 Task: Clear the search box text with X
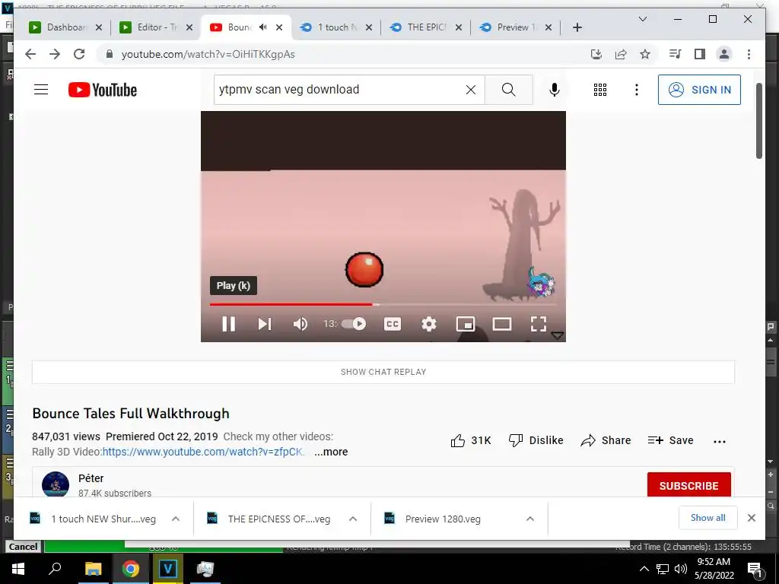click(470, 90)
